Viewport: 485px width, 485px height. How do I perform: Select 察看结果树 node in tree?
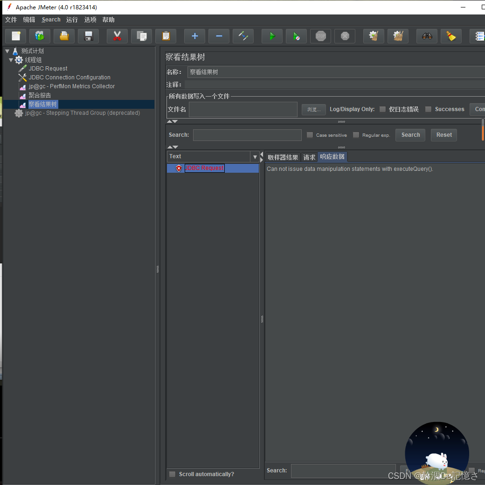pyautogui.click(x=43, y=105)
